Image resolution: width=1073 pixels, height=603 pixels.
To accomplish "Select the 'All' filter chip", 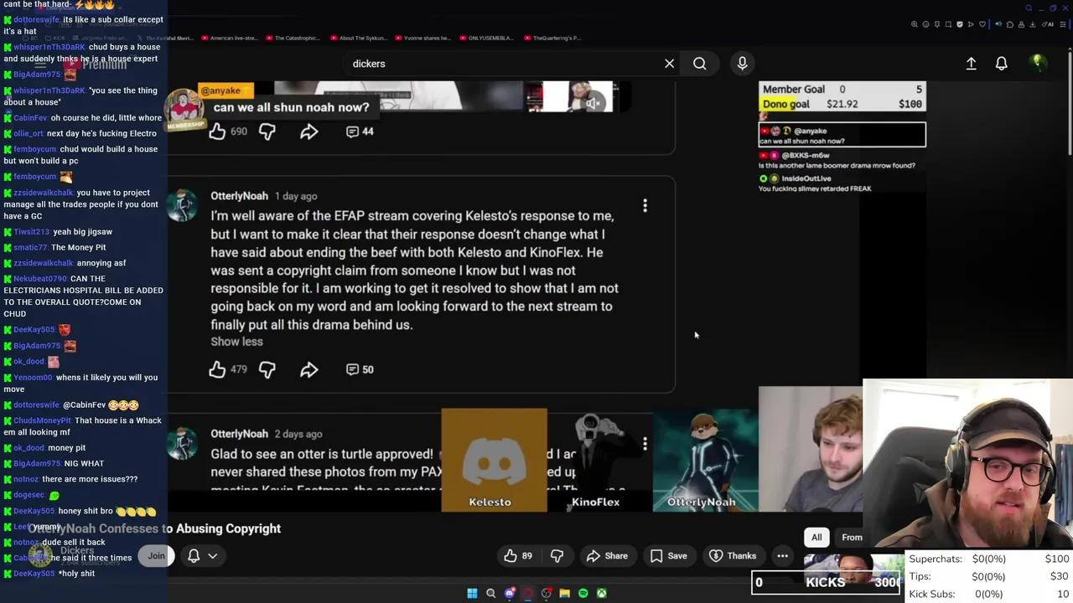I will click(816, 538).
